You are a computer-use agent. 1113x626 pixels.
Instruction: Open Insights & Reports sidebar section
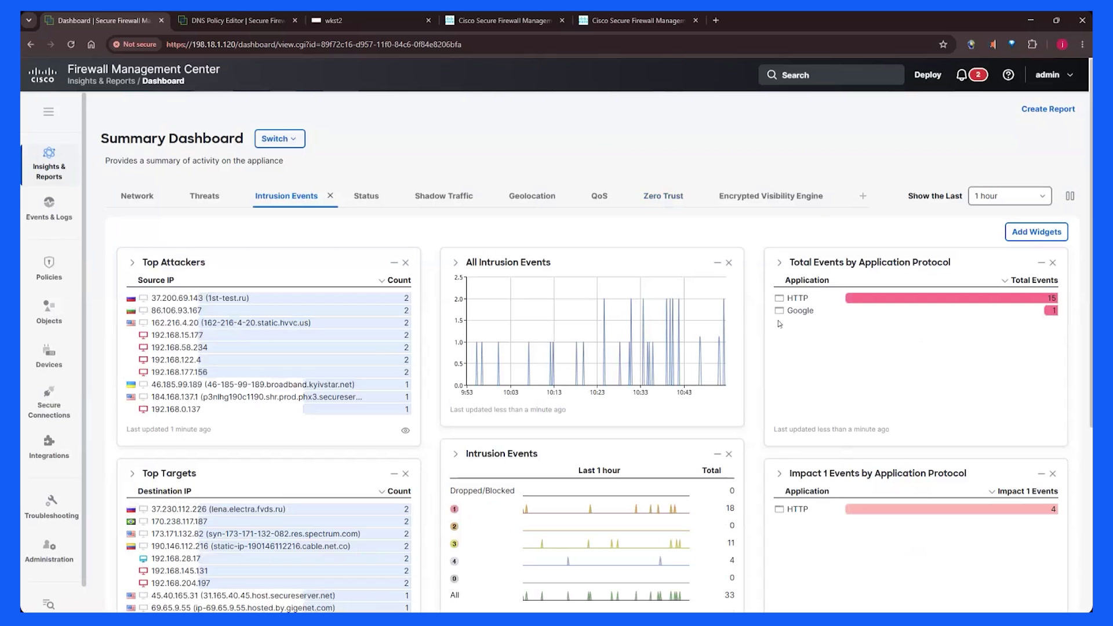49,164
